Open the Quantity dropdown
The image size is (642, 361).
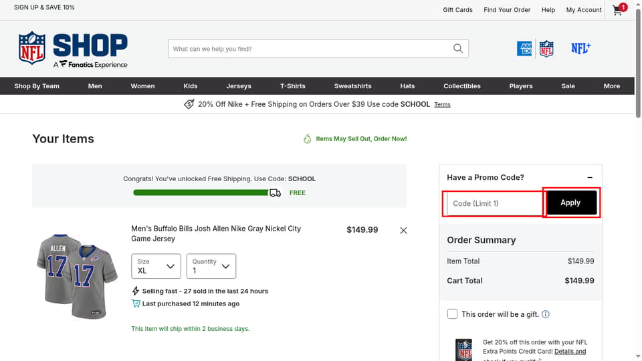pos(211,266)
